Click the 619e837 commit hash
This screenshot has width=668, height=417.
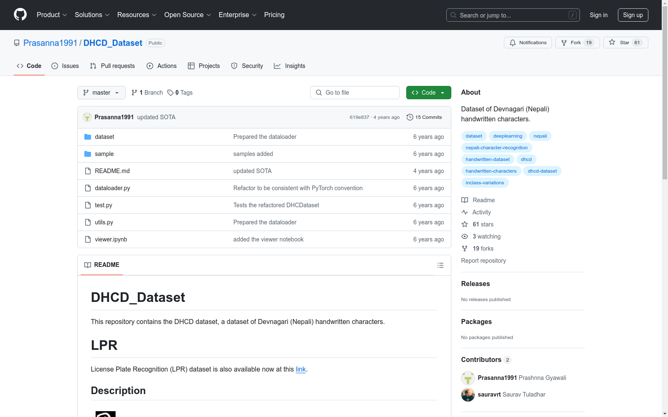359,117
